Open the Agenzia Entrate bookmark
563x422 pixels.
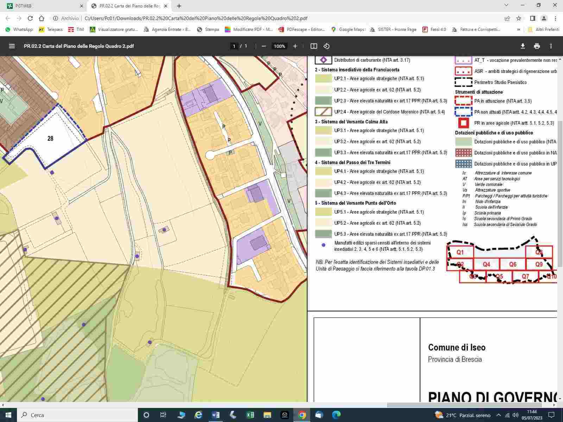(x=167, y=30)
